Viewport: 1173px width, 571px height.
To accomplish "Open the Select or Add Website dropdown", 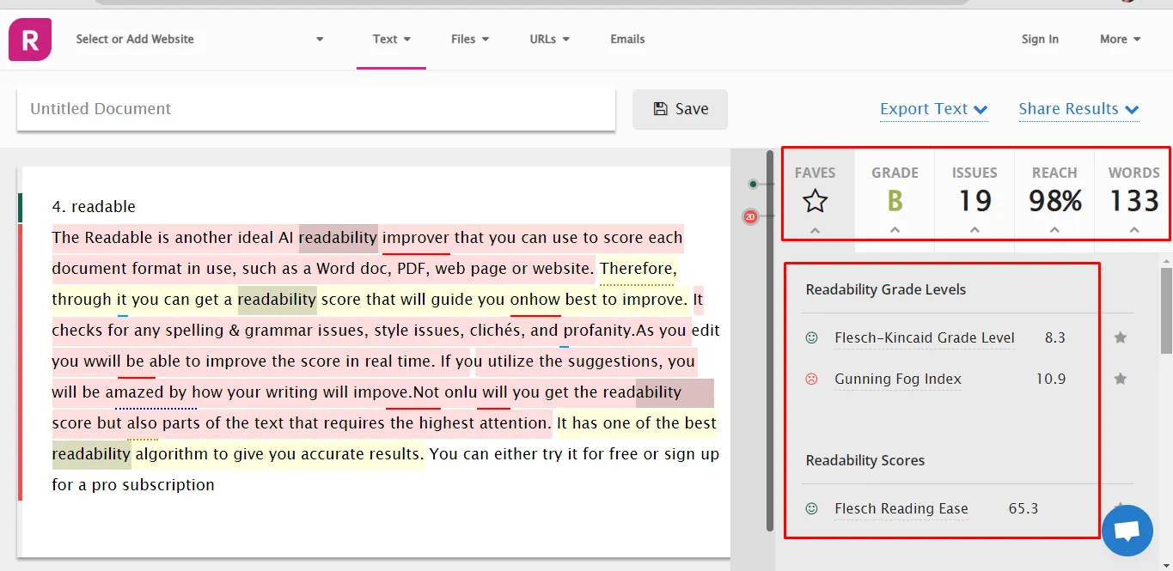I will (199, 39).
